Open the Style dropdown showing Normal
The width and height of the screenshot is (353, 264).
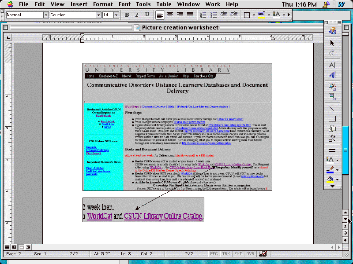pos(46,15)
